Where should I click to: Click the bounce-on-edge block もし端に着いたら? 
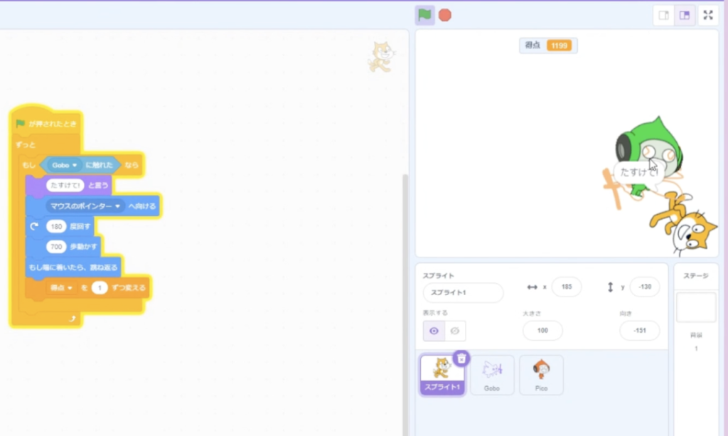73,267
